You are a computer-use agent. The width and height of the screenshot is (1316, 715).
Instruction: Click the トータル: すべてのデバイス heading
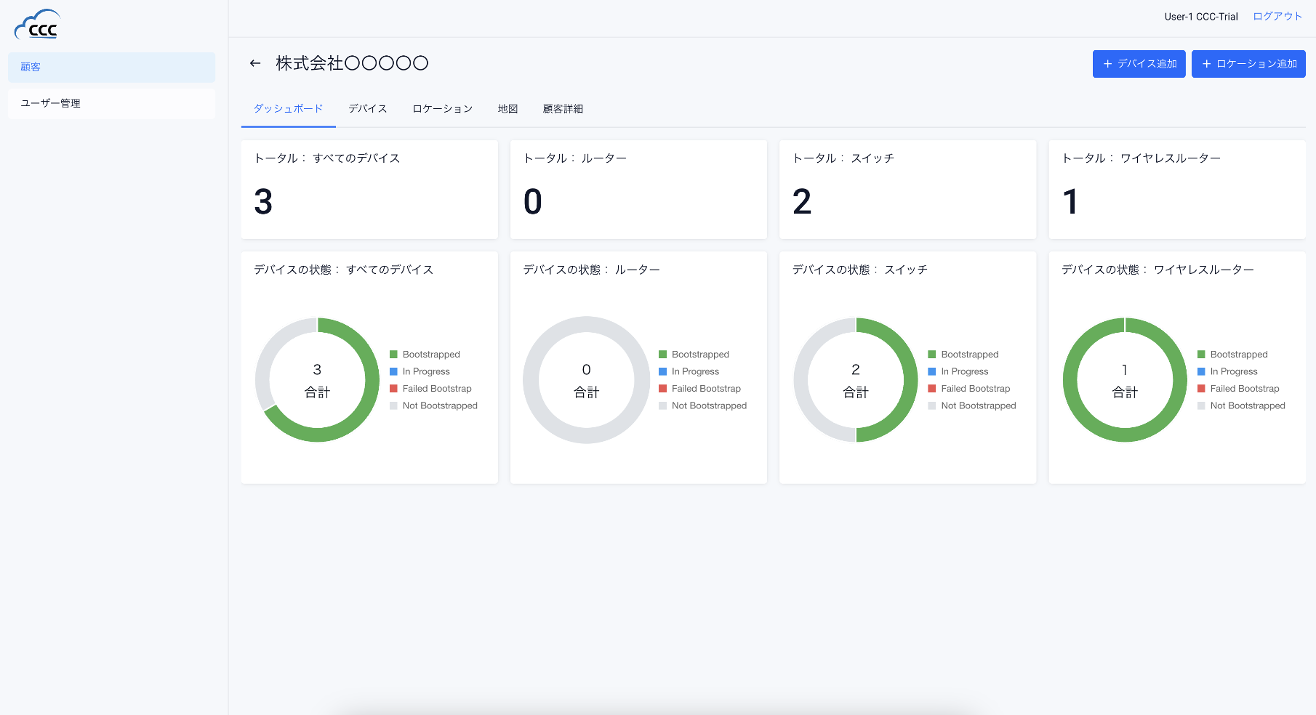327,158
